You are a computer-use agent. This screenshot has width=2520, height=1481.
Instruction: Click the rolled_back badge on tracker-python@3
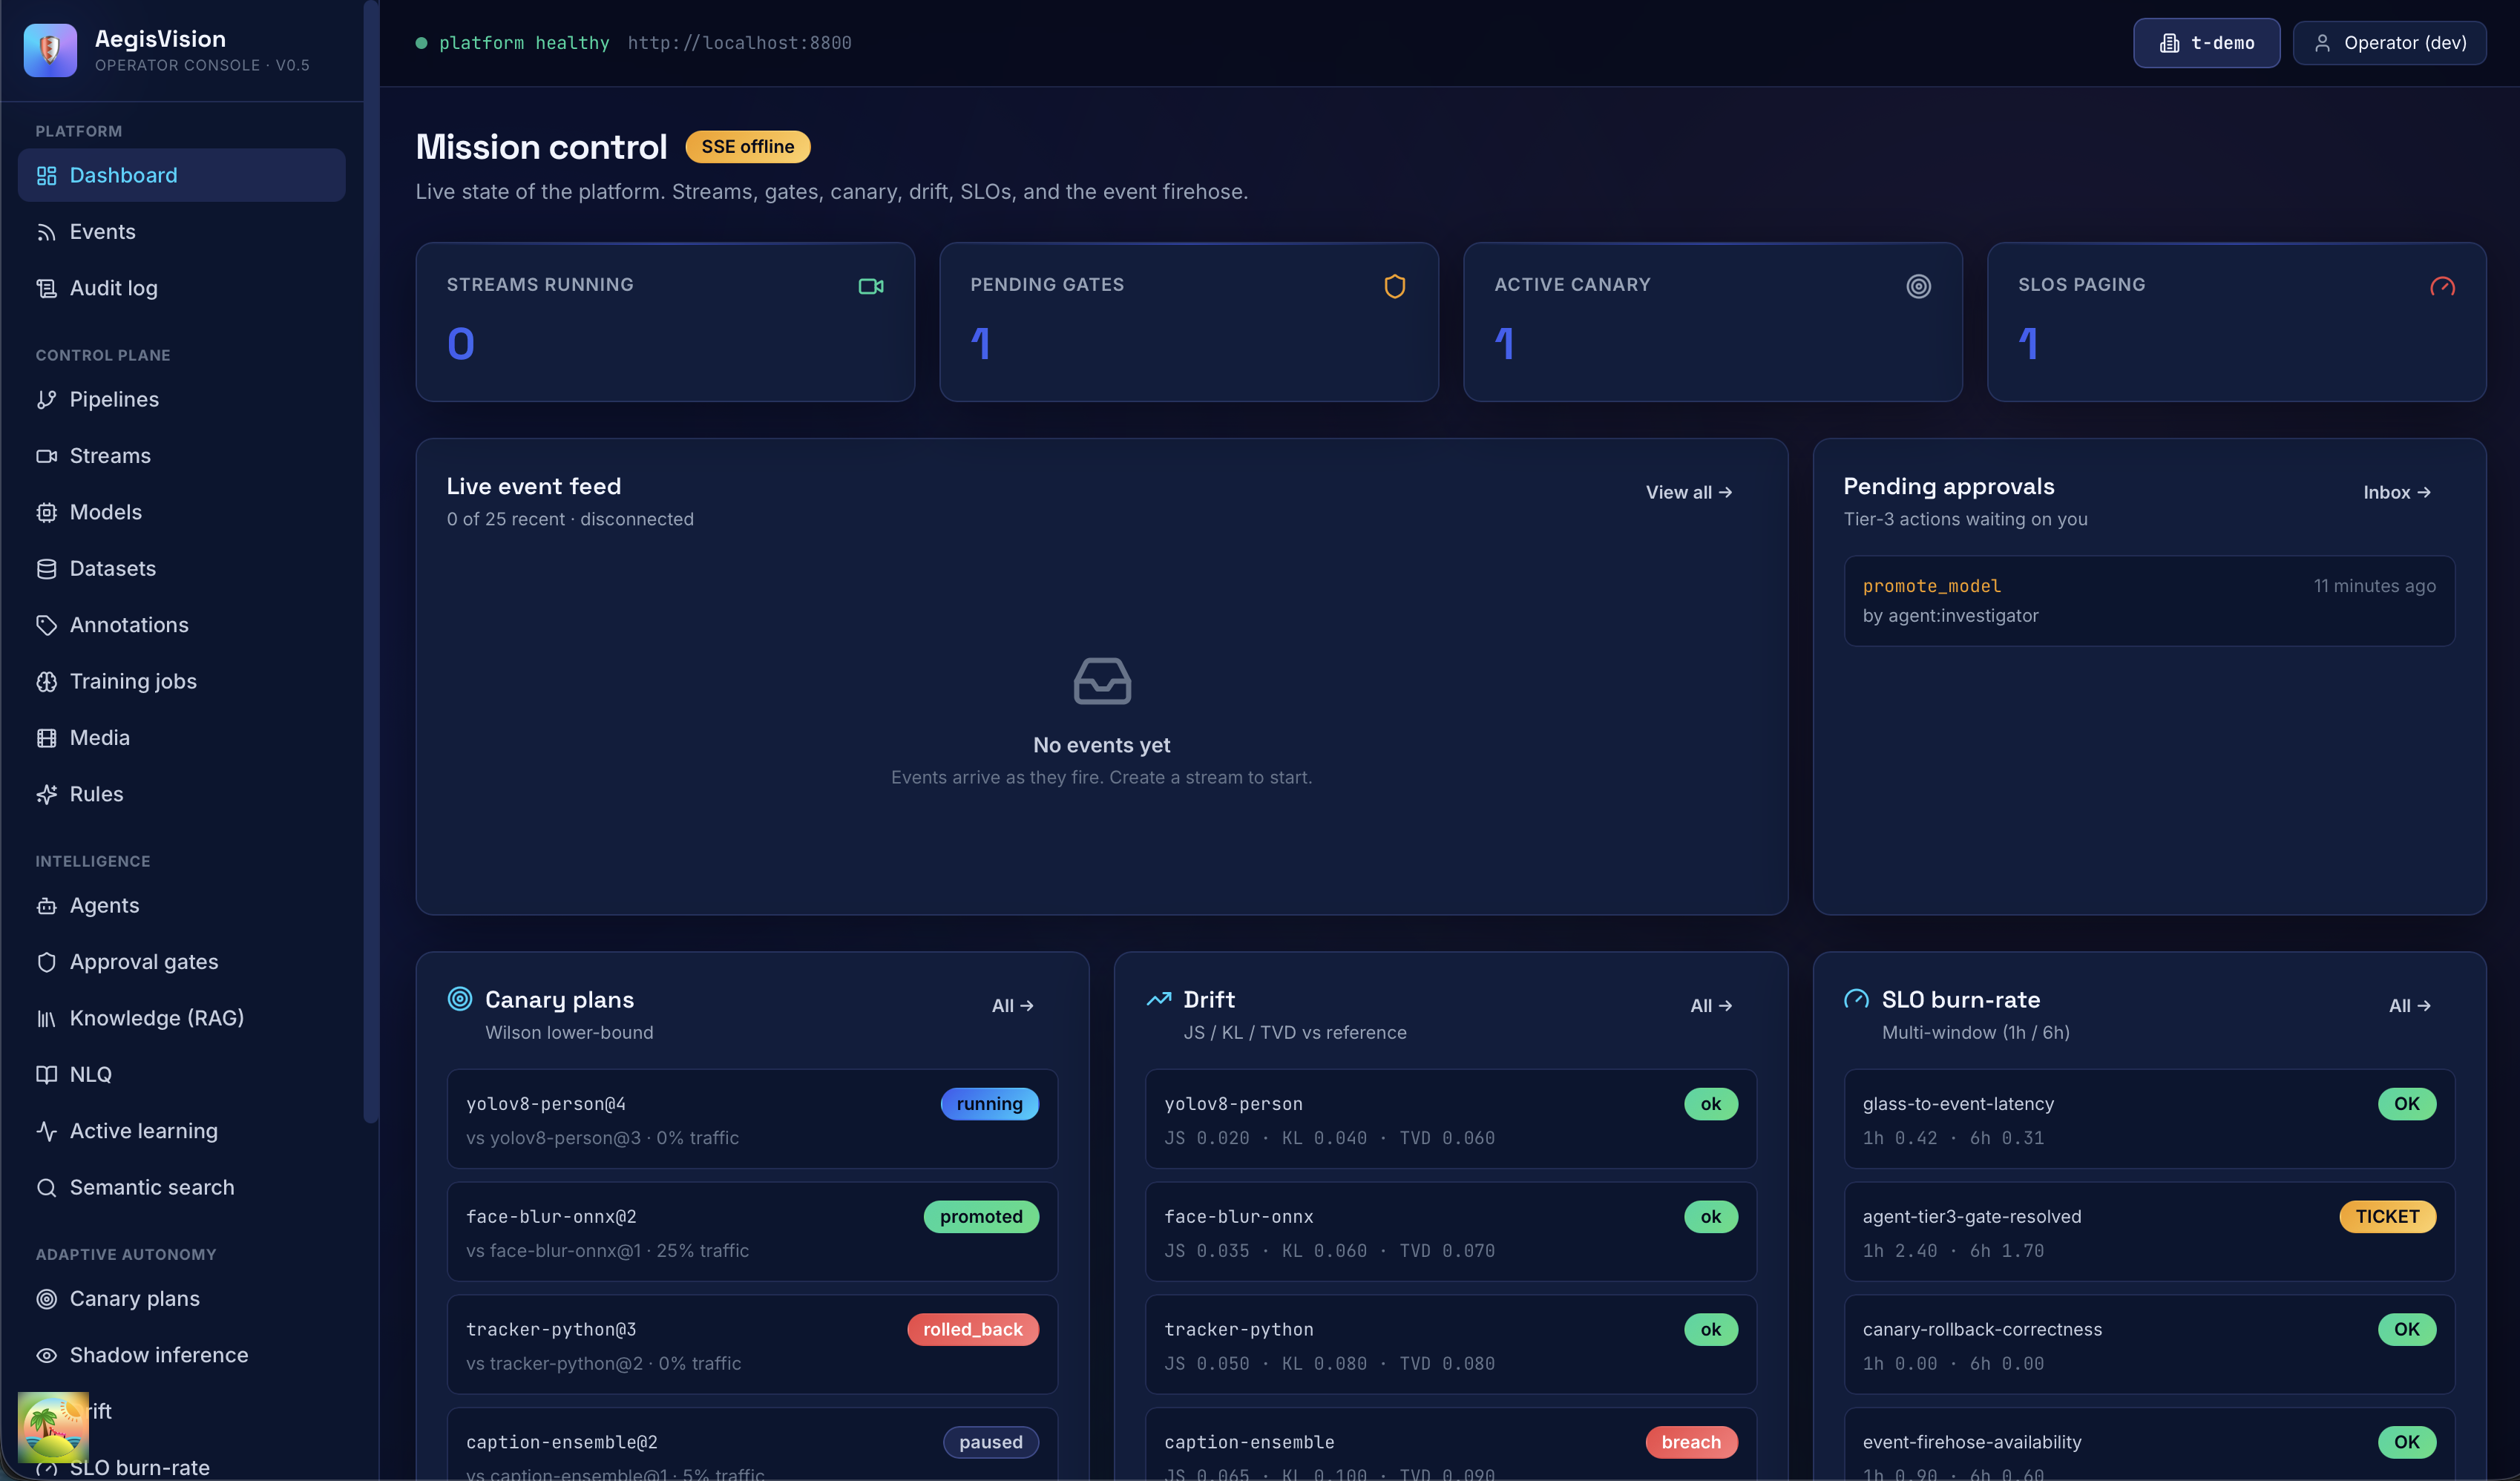tap(972, 1330)
